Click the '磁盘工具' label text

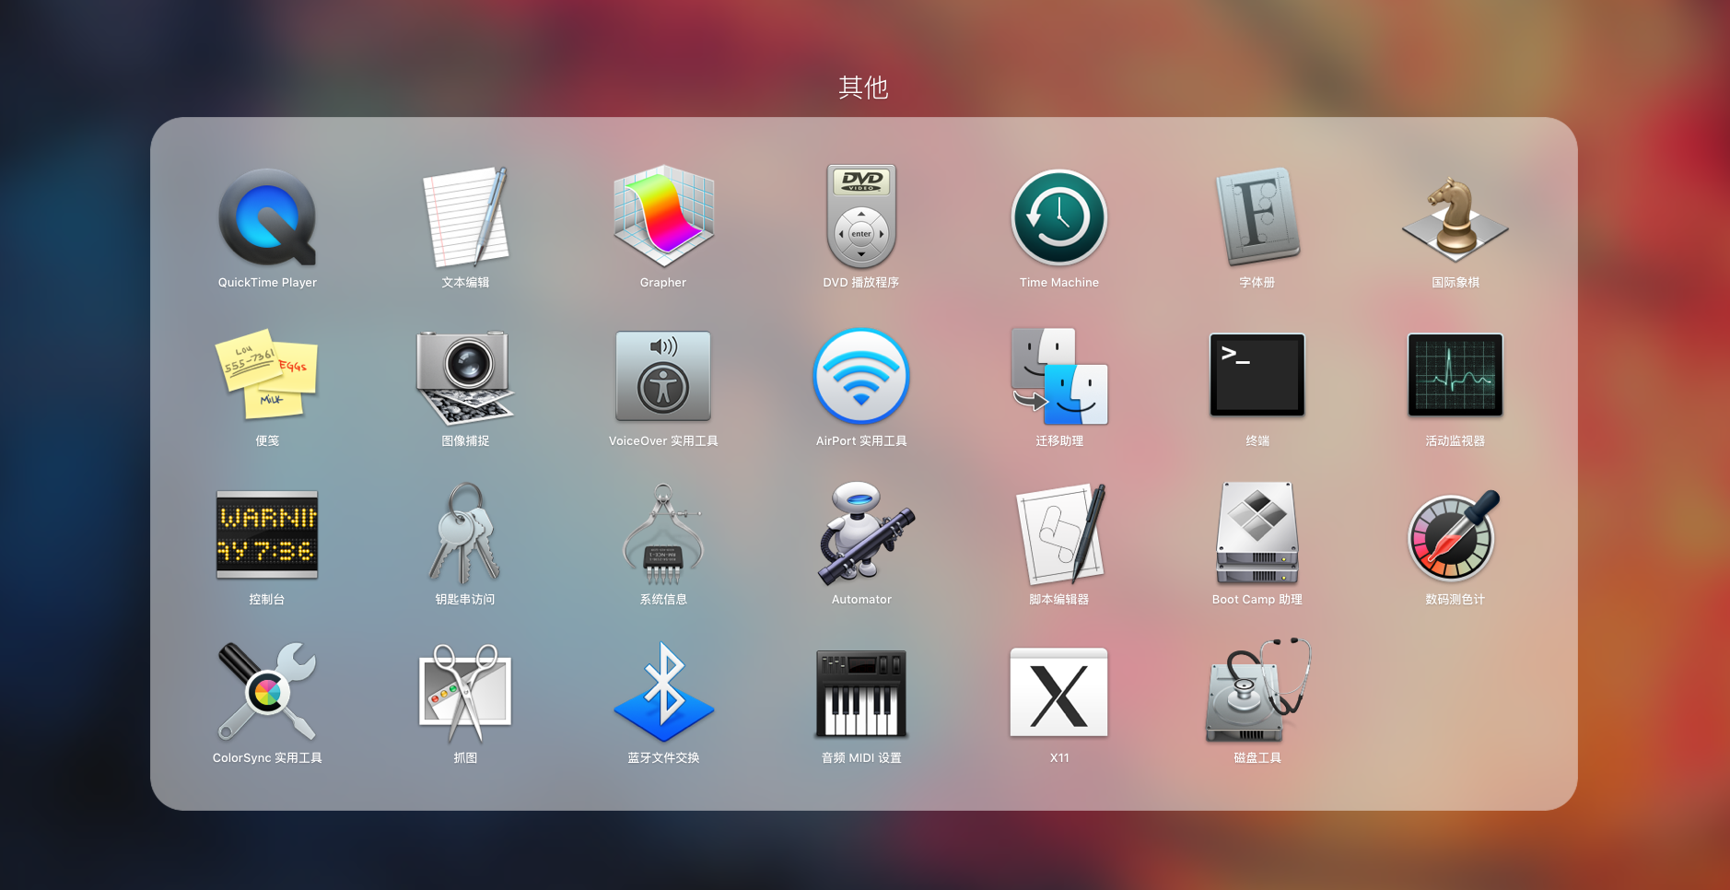[1257, 758]
